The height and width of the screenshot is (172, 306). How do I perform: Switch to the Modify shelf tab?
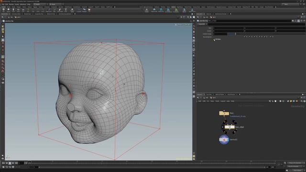(9, 7)
